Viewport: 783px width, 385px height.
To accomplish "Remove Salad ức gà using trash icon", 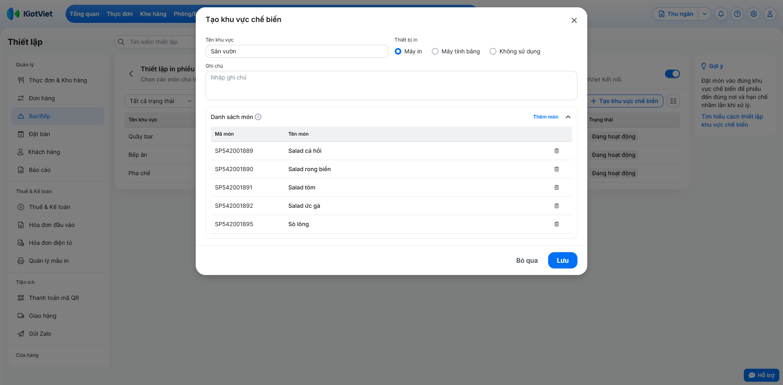I will (x=557, y=206).
